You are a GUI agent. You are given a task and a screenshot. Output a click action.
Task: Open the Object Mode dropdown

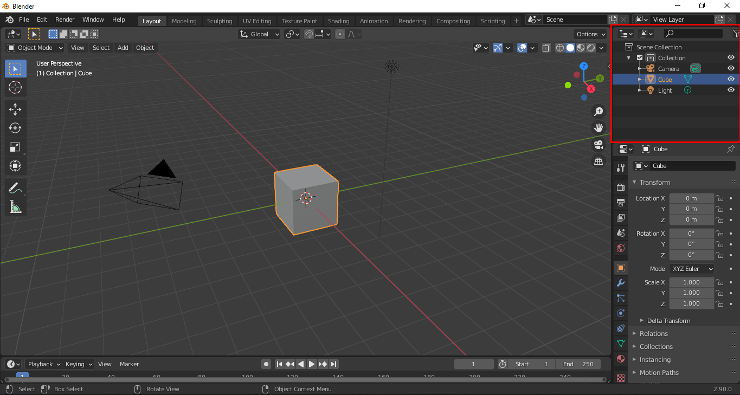click(34, 48)
